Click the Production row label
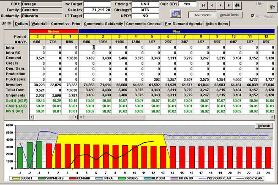The image size is (278, 185). (x=16, y=74)
